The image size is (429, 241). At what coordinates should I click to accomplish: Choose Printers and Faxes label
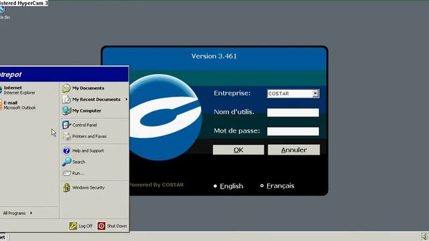pos(89,136)
